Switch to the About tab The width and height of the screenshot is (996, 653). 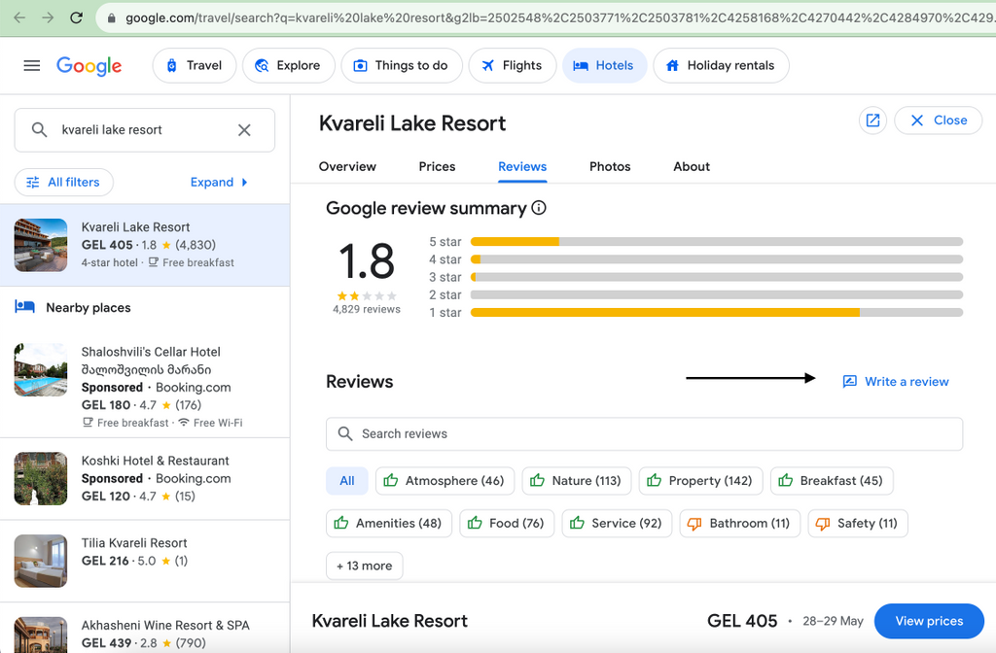click(692, 166)
